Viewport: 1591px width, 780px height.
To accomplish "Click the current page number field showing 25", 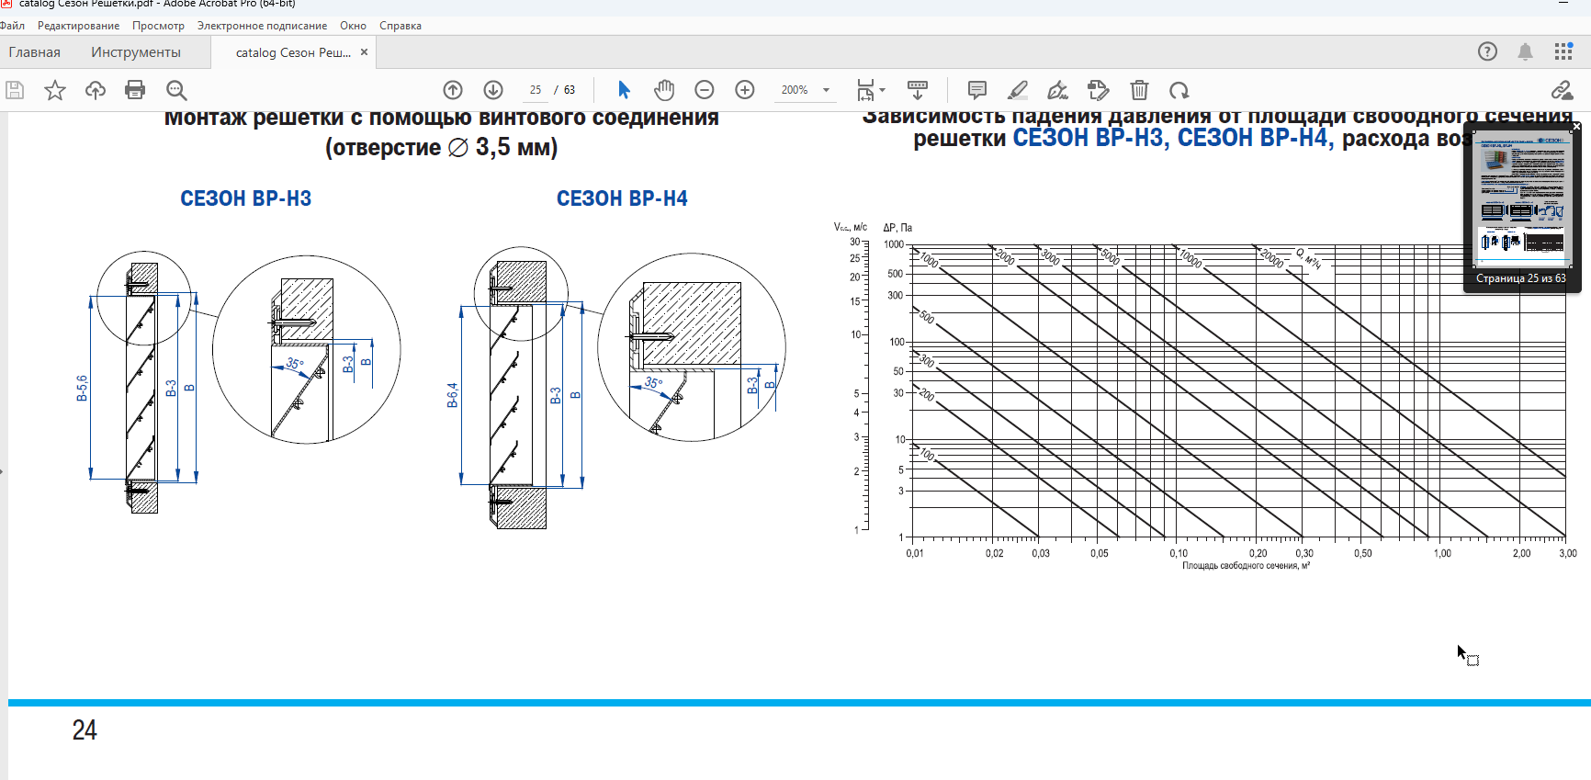I will 536,90.
